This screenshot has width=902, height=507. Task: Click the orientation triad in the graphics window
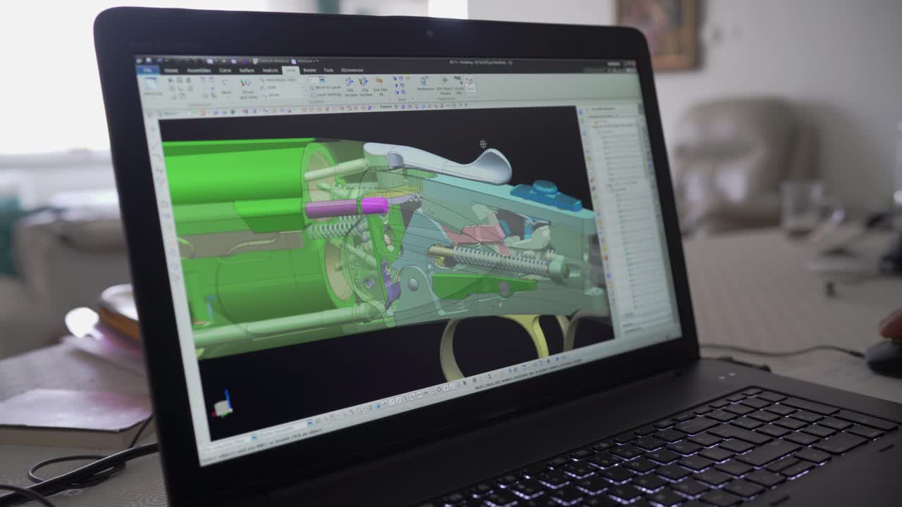click(x=224, y=401)
